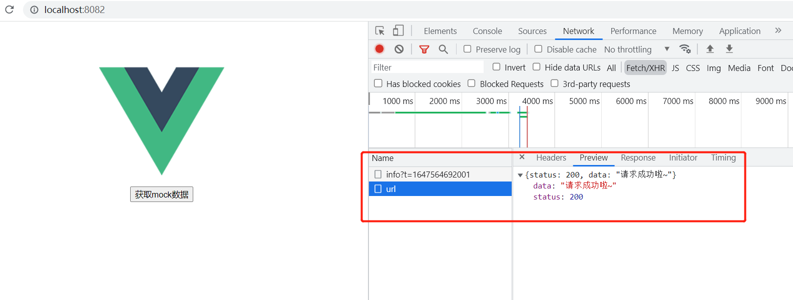Viewport: 793px width, 300px height.
Task: Open the Application tab
Action: (x=739, y=31)
